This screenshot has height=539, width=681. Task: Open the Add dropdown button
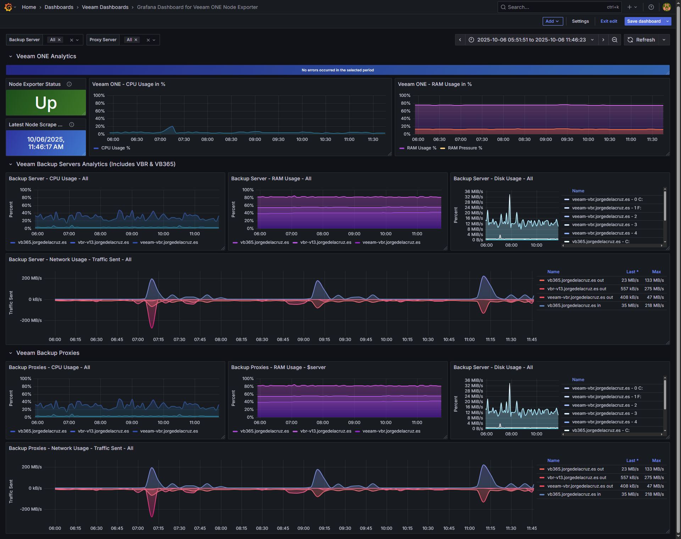(x=552, y=21)
